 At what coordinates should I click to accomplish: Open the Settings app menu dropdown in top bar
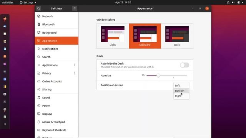coord(28,2)
